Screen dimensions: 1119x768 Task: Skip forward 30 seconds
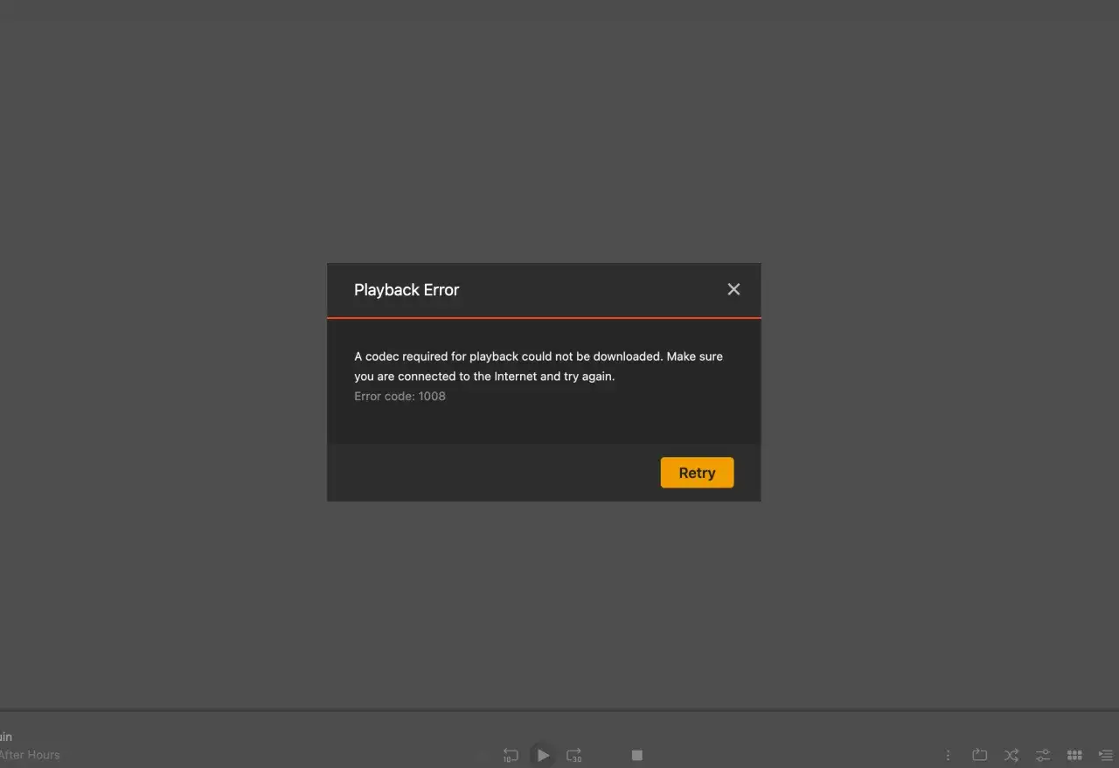574,755
